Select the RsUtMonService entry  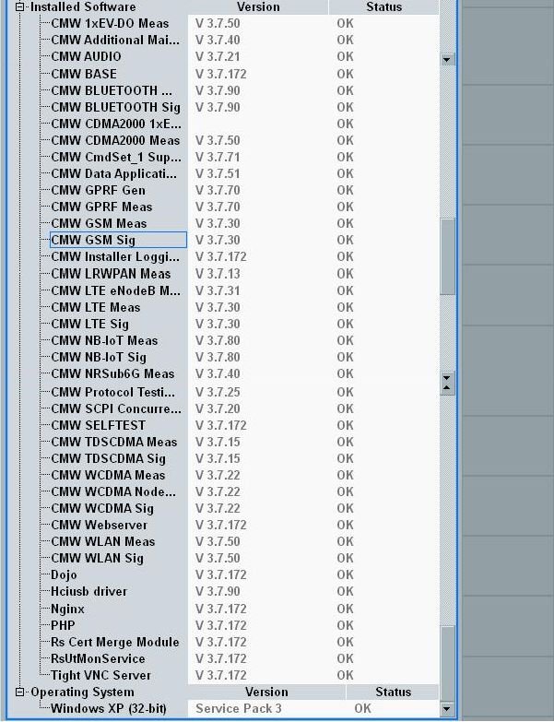click(98, 659)
